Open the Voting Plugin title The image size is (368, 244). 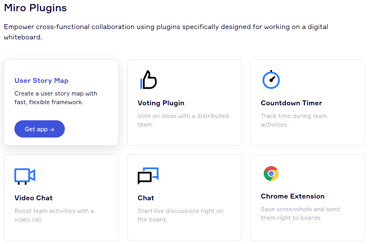[161, 103]
